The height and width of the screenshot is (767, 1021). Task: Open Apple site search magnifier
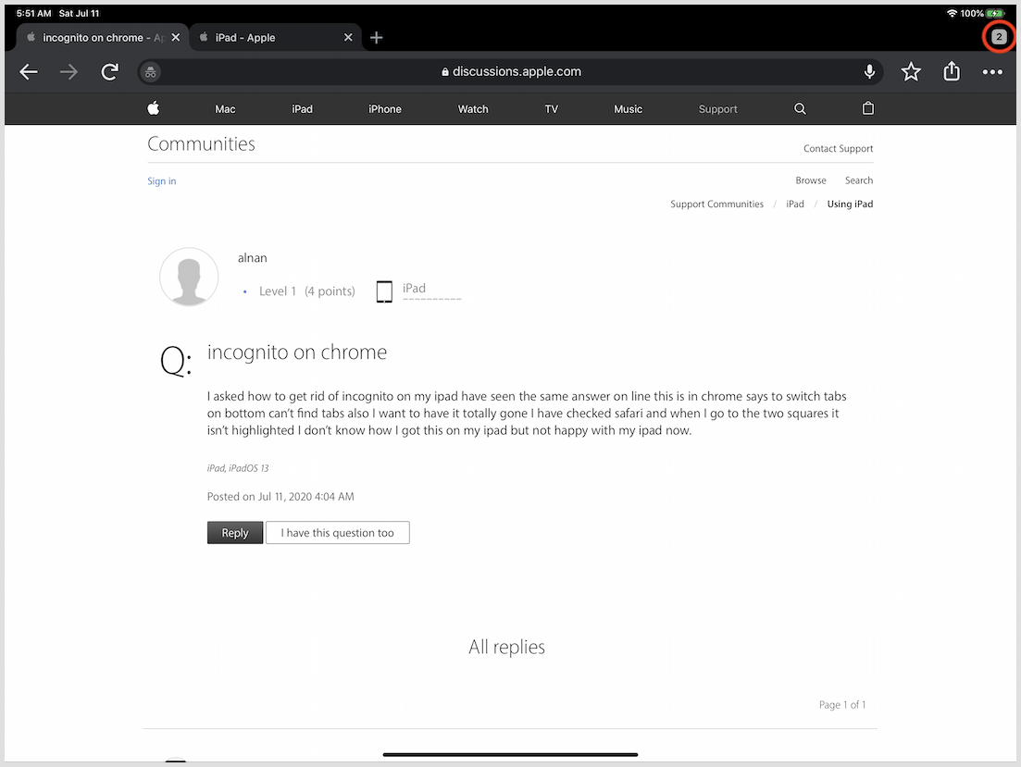(x=801, y=109)
